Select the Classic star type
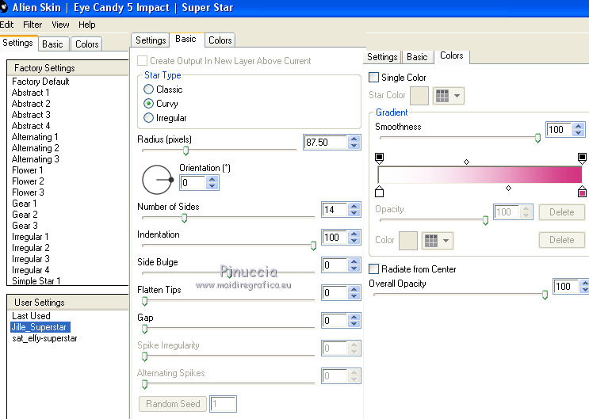Image resolution: width=589 pixels, height=419 pixels. pyautogui.click(x=149, y=90)
